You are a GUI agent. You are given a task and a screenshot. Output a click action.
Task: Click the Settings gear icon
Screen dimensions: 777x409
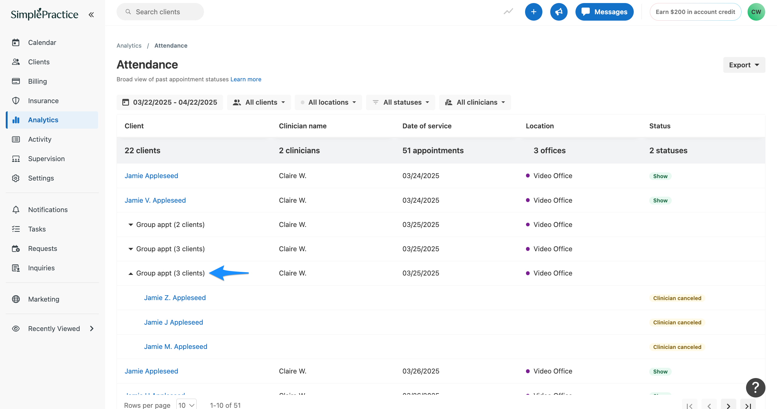(16, 178)
